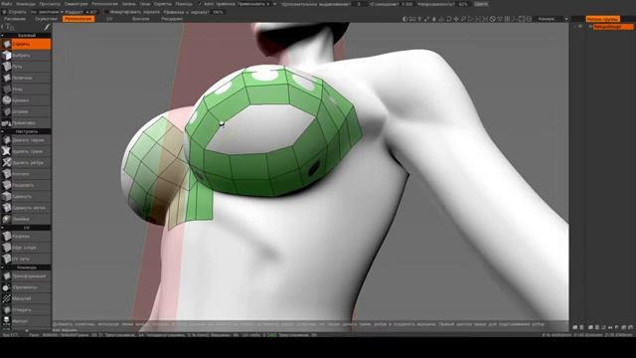Open the Ретопо группы panel tab
This screenshot has width=636, height=358.
click(x=602, y=19)
